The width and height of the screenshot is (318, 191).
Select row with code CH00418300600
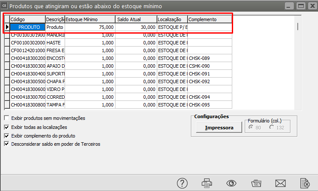[28, 89]
